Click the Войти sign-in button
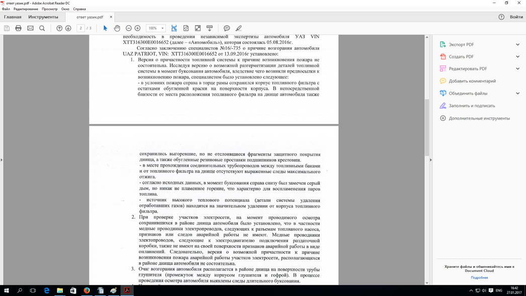 click(516, 17)
